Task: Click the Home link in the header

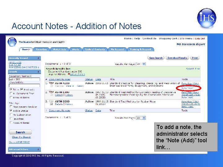Action: [x=128, y=38]
